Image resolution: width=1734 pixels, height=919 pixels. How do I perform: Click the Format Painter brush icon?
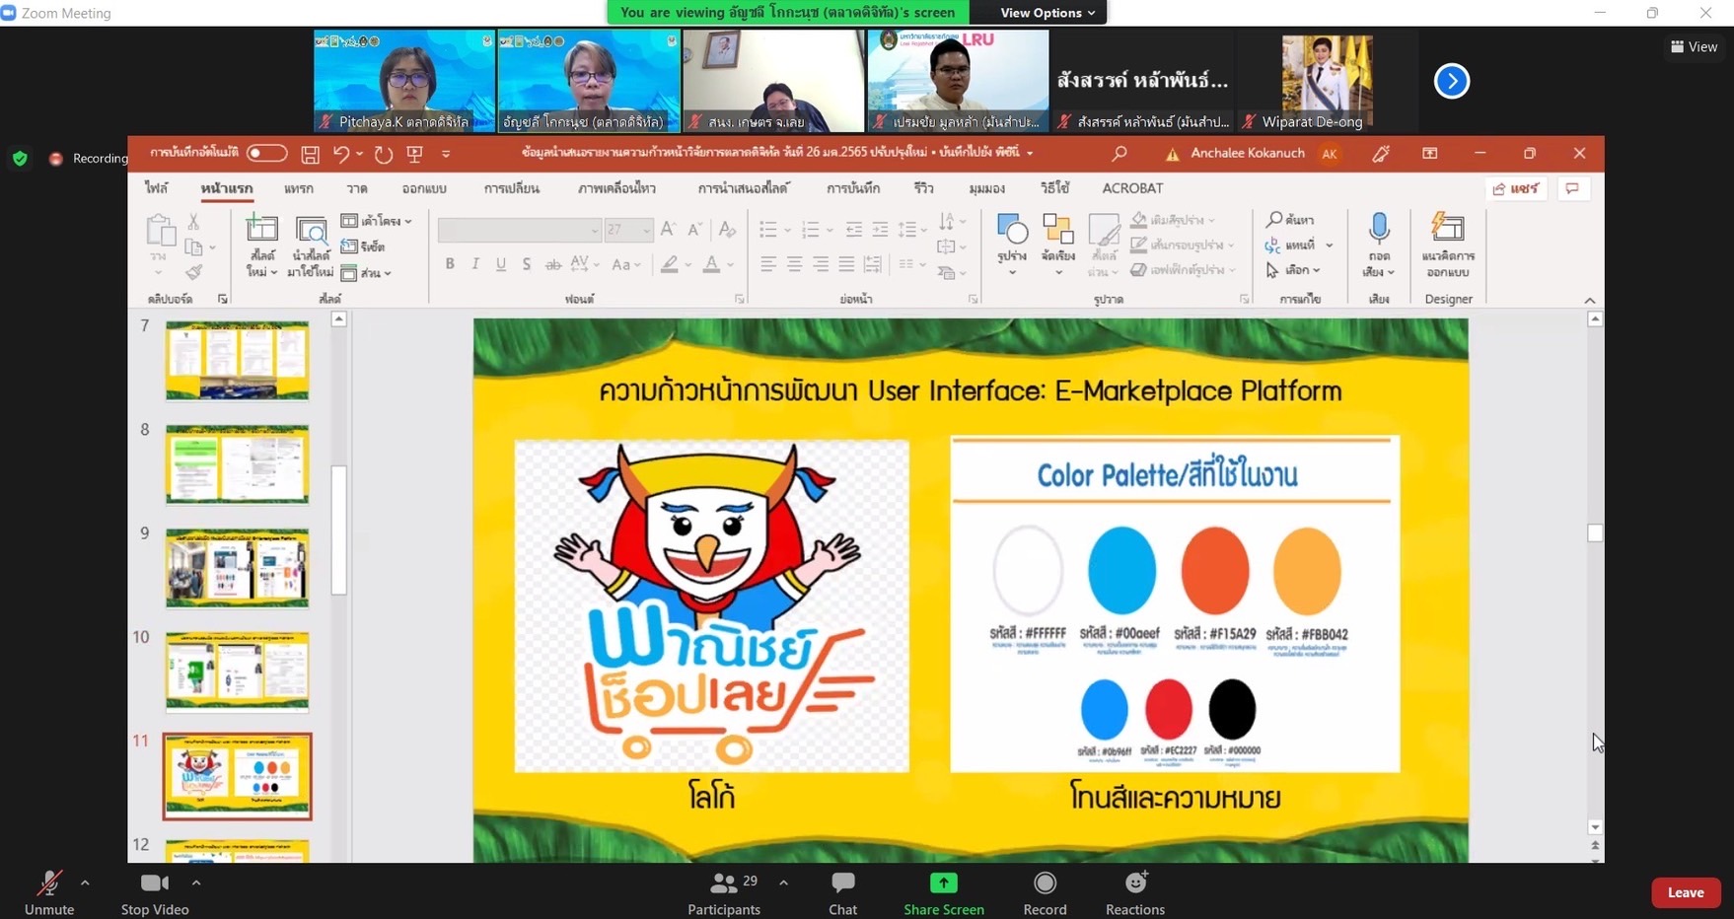tap(193, 272)
